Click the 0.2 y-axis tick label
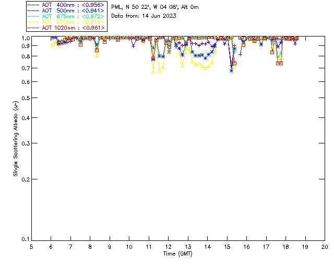Screen dimensions: 334x267 tap(26, 179)
